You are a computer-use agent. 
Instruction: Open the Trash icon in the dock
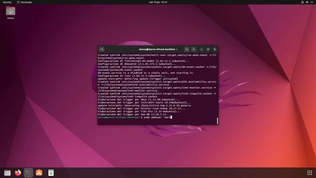(x=51, y=173)
